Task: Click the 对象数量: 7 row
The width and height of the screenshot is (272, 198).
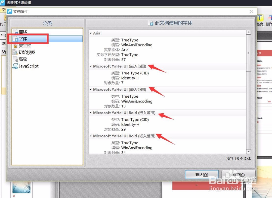Action: pos(114,83)
